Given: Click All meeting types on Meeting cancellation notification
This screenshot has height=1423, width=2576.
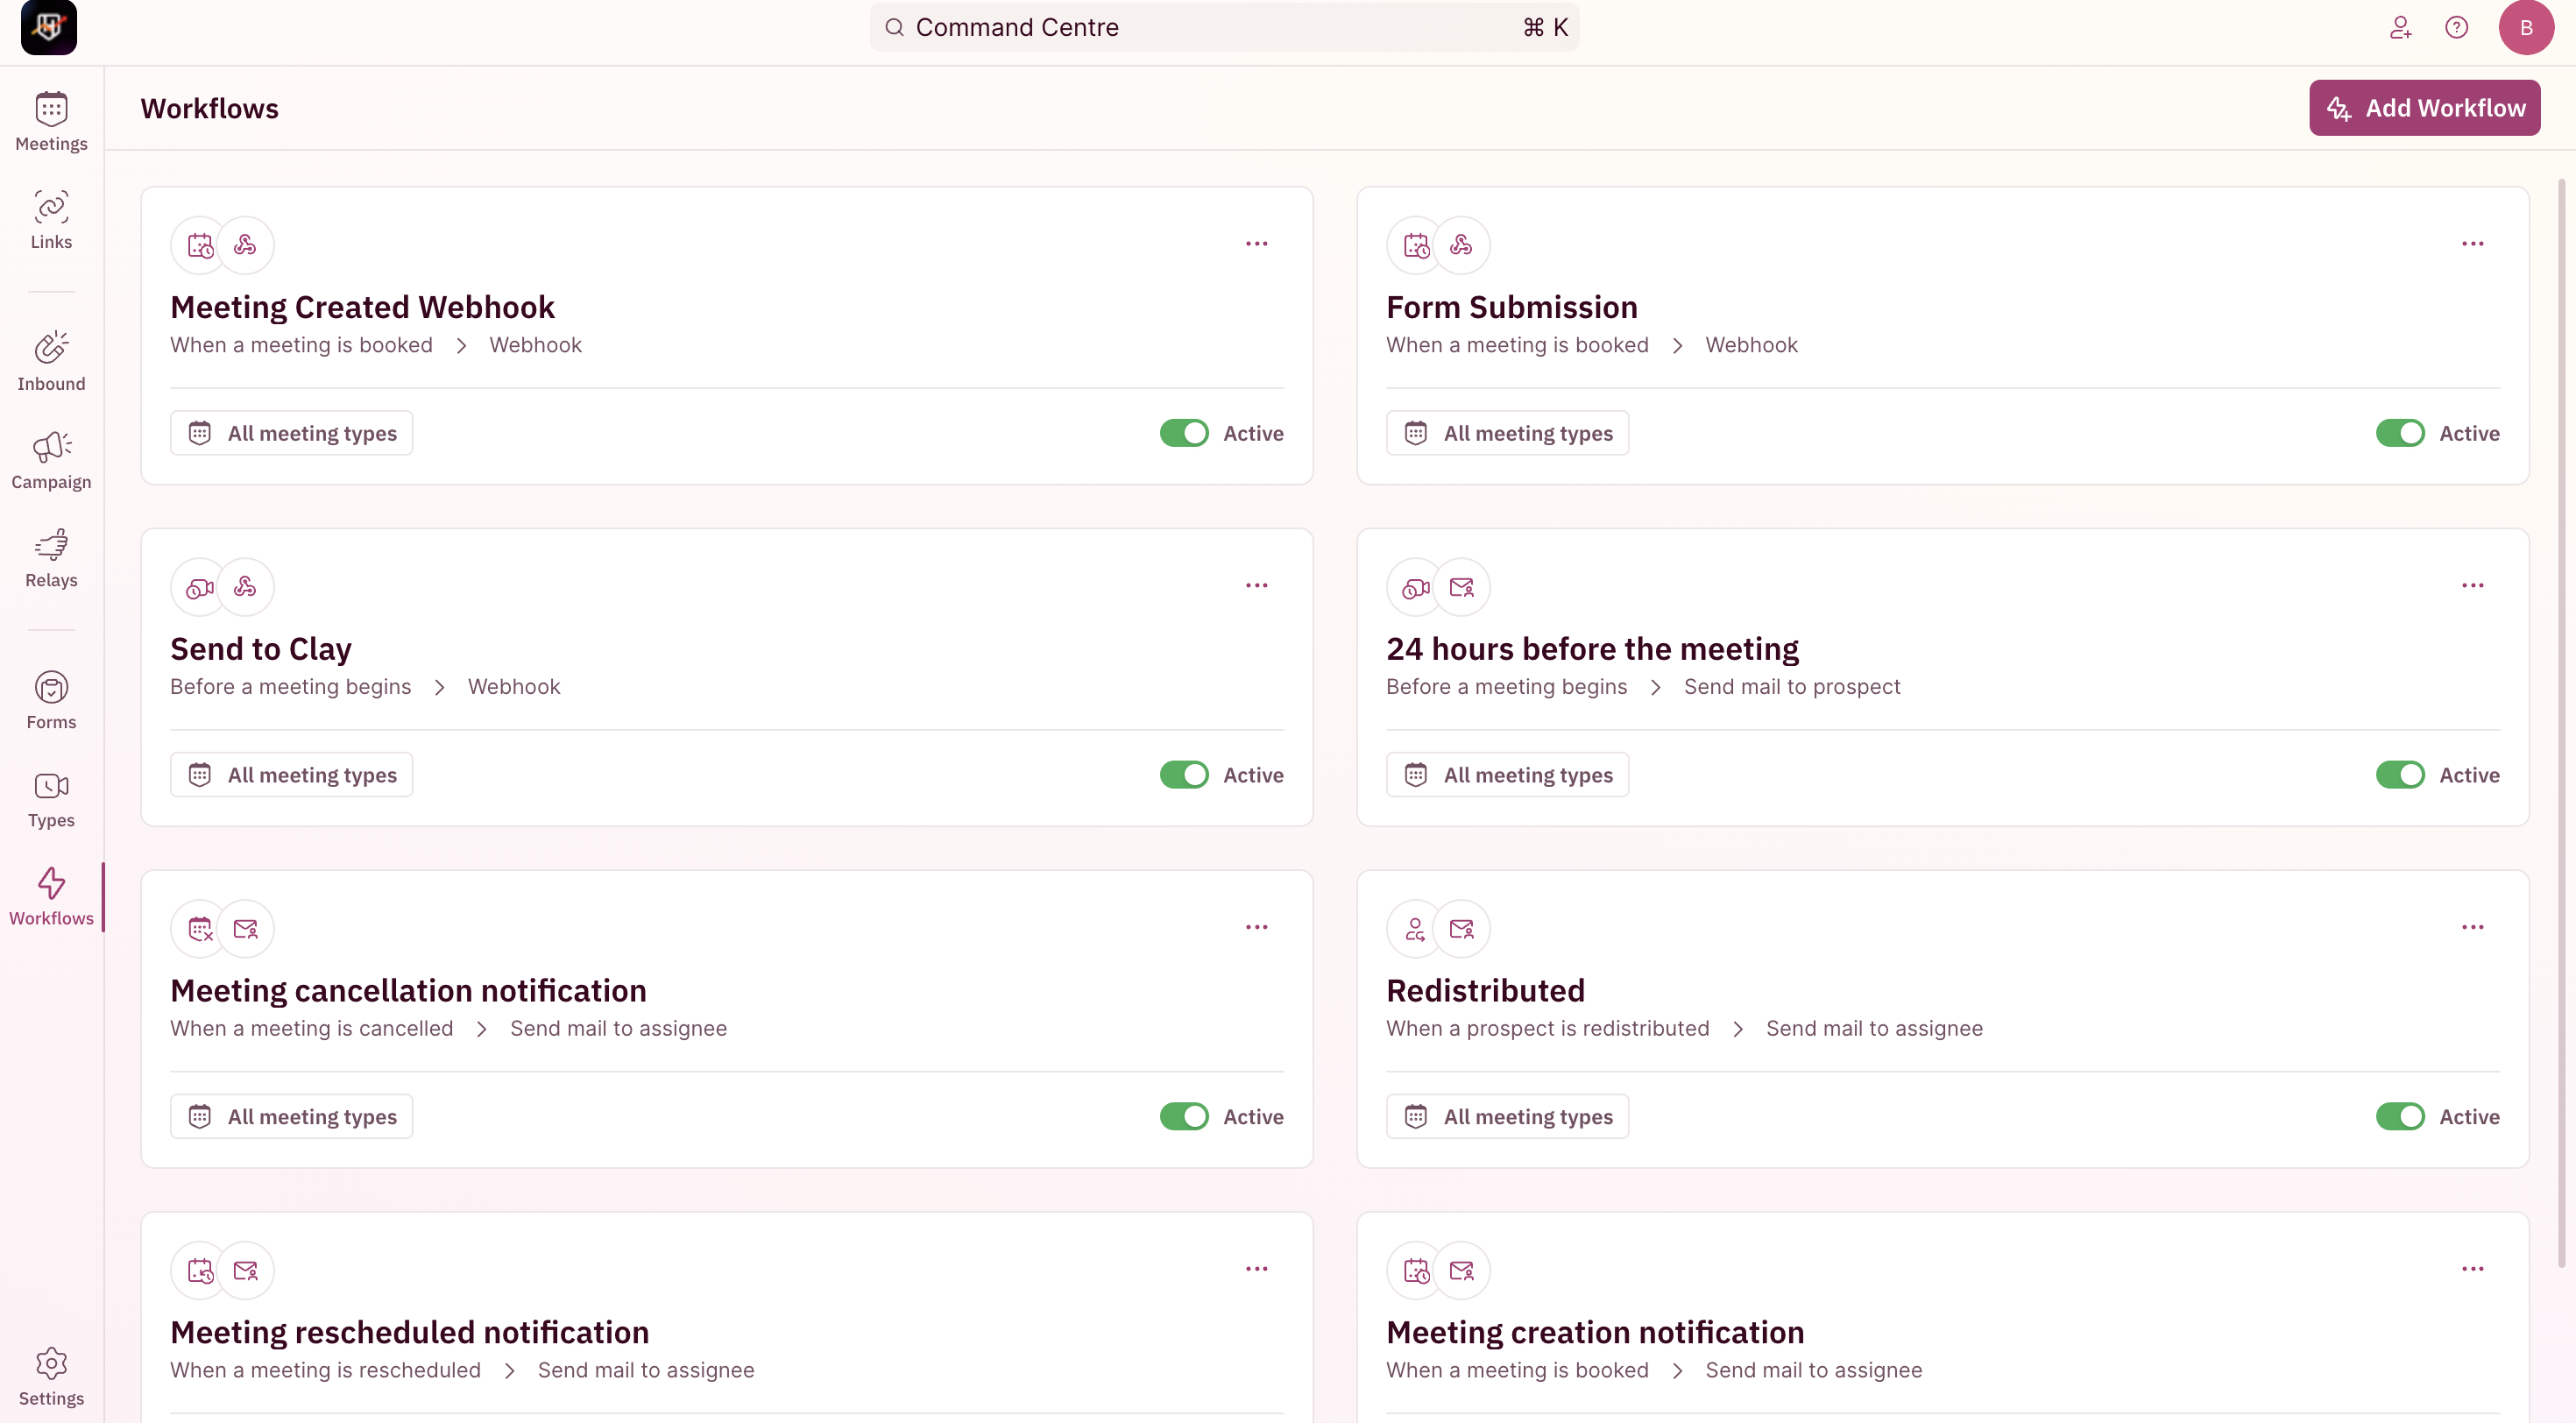Looking at the screenshot, I should tap(291, 1117).
